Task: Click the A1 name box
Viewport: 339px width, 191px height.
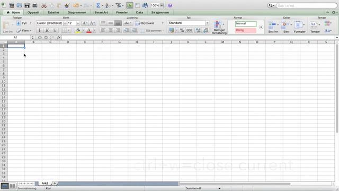Action: pyautogui.click(x=15, y=38)
